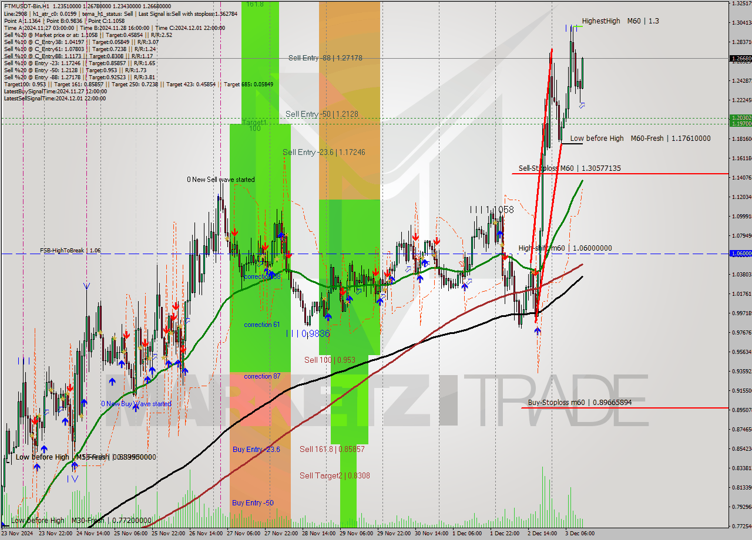
Task: Click the 'High-shift m60 | 1.06000000' label
Action: pos(565,248)
